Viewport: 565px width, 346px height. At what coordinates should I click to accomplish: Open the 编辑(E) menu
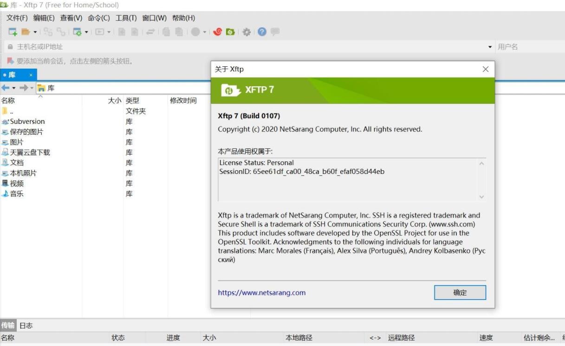coord(44,18)
